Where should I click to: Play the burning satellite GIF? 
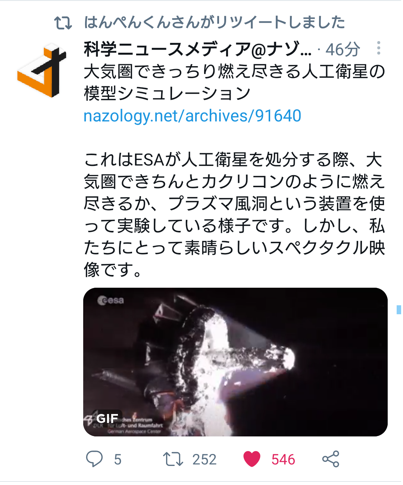(x=235, y=362)
